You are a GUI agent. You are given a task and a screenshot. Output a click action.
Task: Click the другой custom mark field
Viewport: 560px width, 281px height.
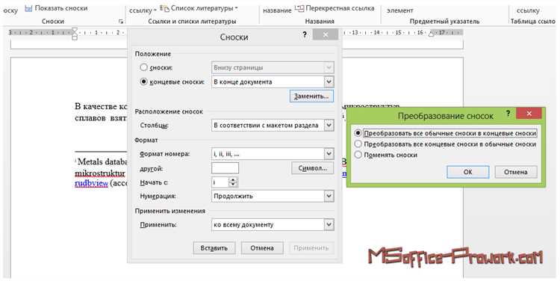(x=225, y=168)
